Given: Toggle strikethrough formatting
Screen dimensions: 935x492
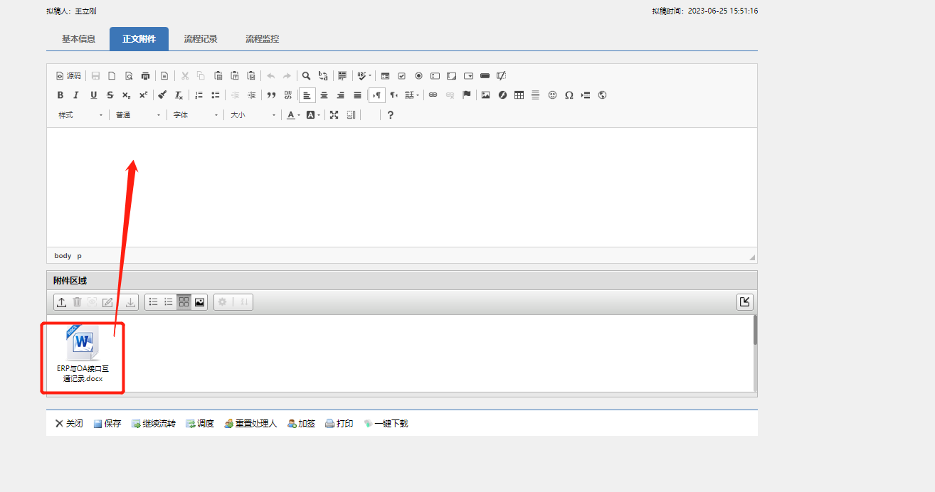Looking at the screenshot, I should coord(110,95).
